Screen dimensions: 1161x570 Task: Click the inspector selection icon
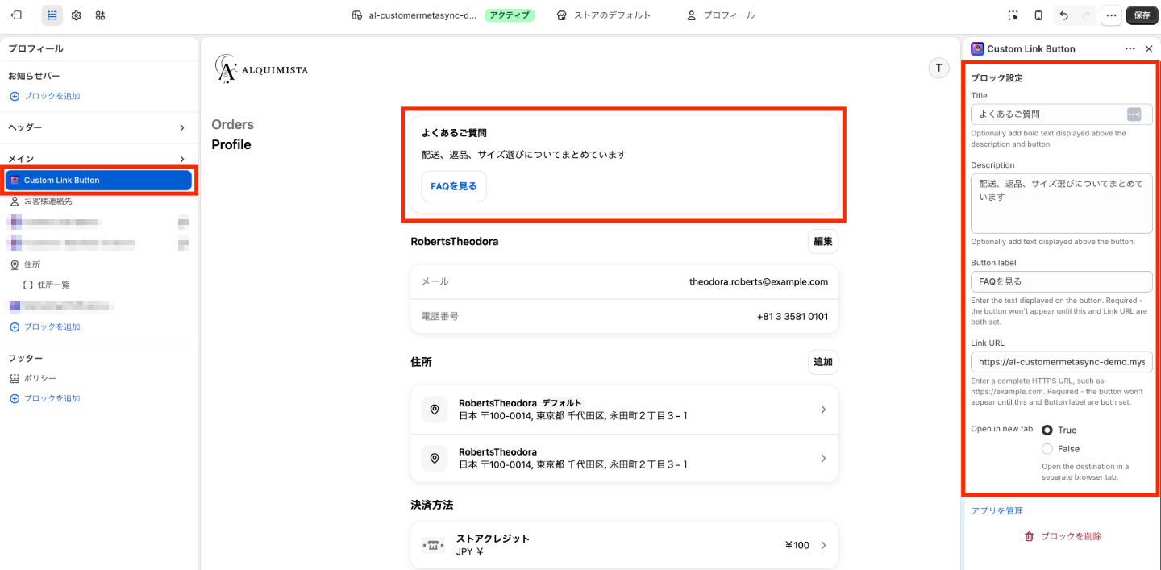[1013, 15]
